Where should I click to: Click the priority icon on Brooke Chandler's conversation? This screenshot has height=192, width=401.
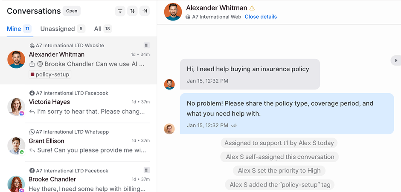[147, 170]
